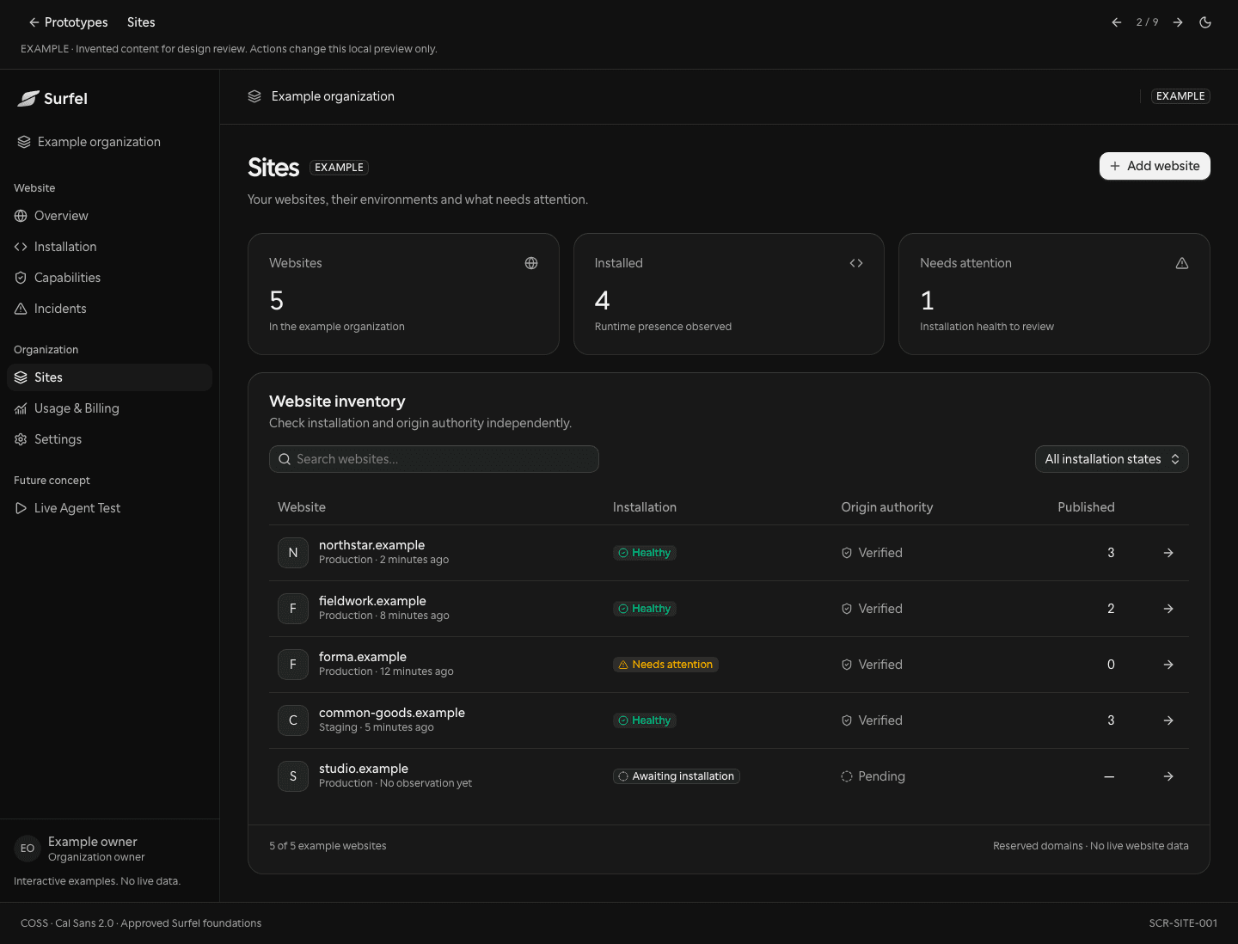Click the Live Agent Test play icon

[x=21, y=508]
